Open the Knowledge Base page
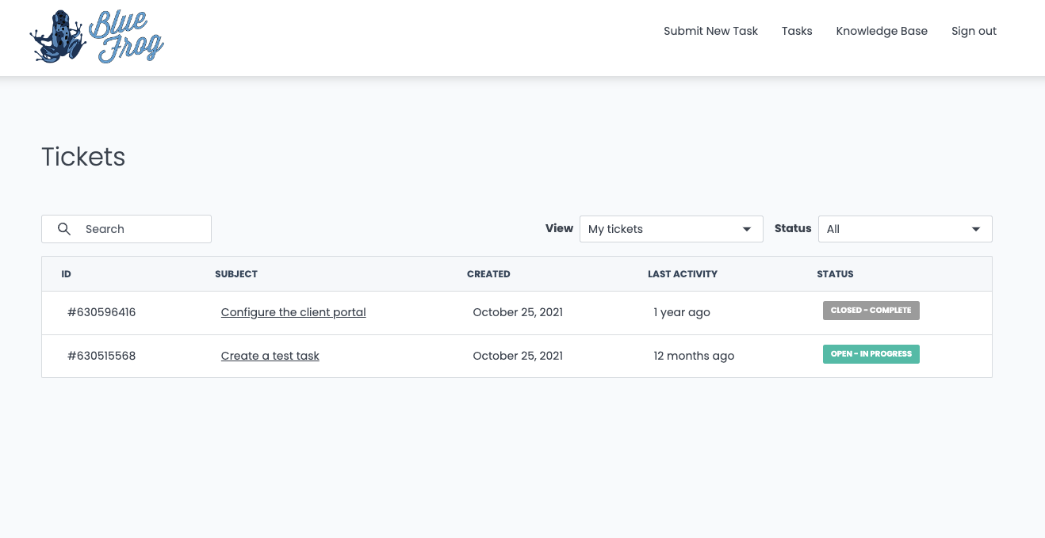 882,31
